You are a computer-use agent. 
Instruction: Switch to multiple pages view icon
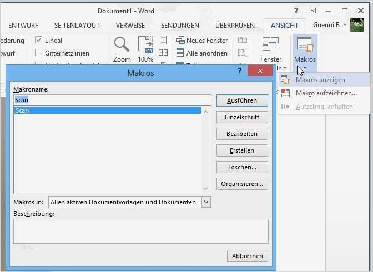click(163, 52)
